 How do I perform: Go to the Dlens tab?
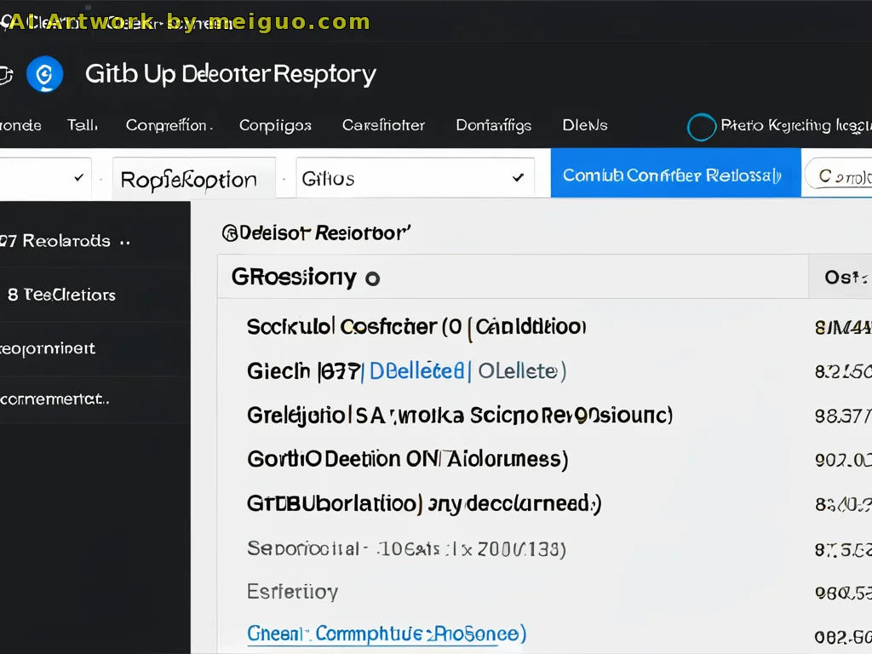coord(585,125)
